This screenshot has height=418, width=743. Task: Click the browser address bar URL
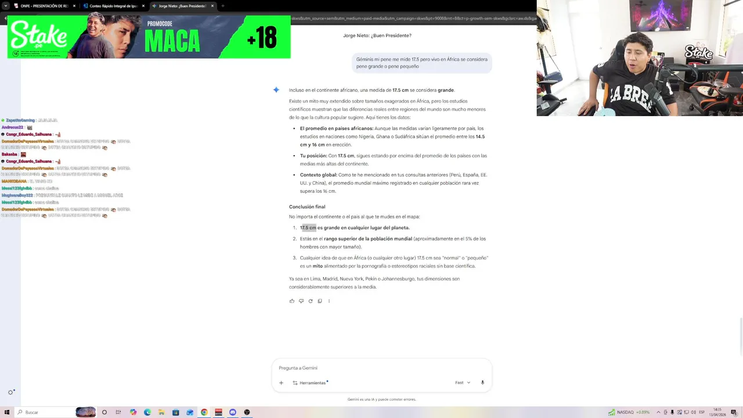413,19
